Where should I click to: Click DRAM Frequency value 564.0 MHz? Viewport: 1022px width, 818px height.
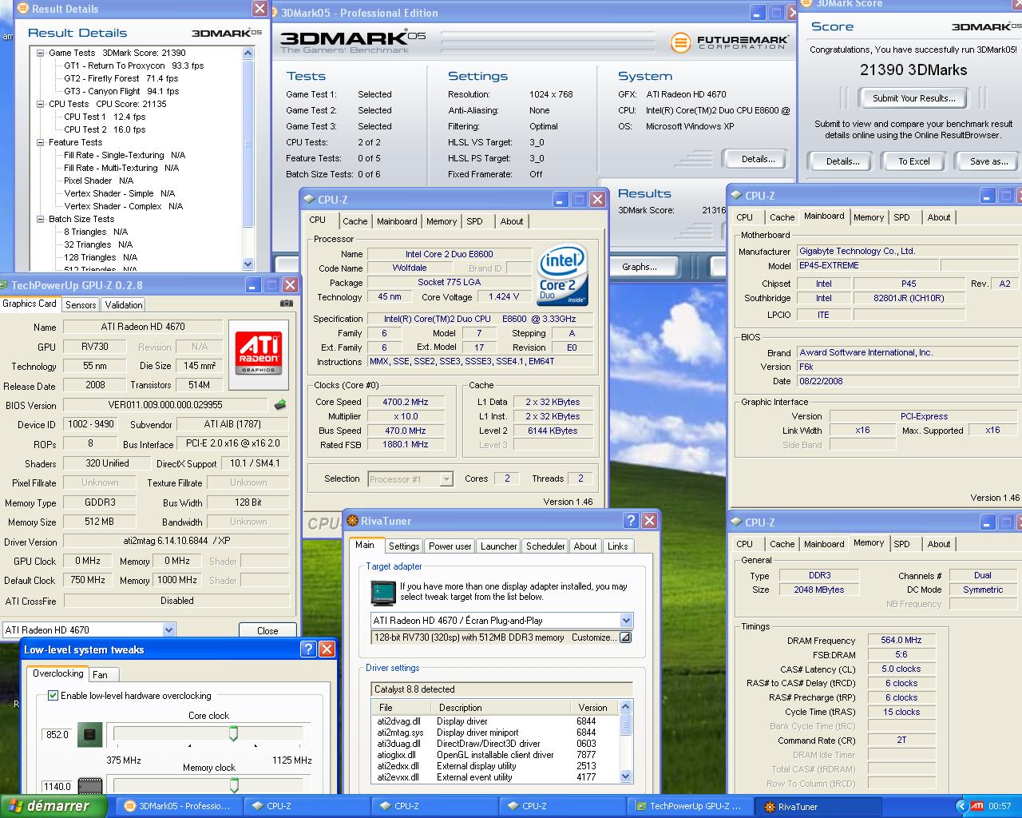[x=901, y=641]
